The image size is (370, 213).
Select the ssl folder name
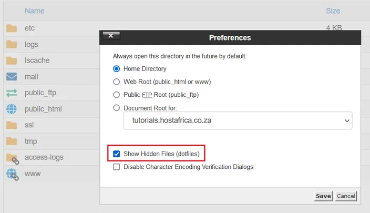click(29, 125)
